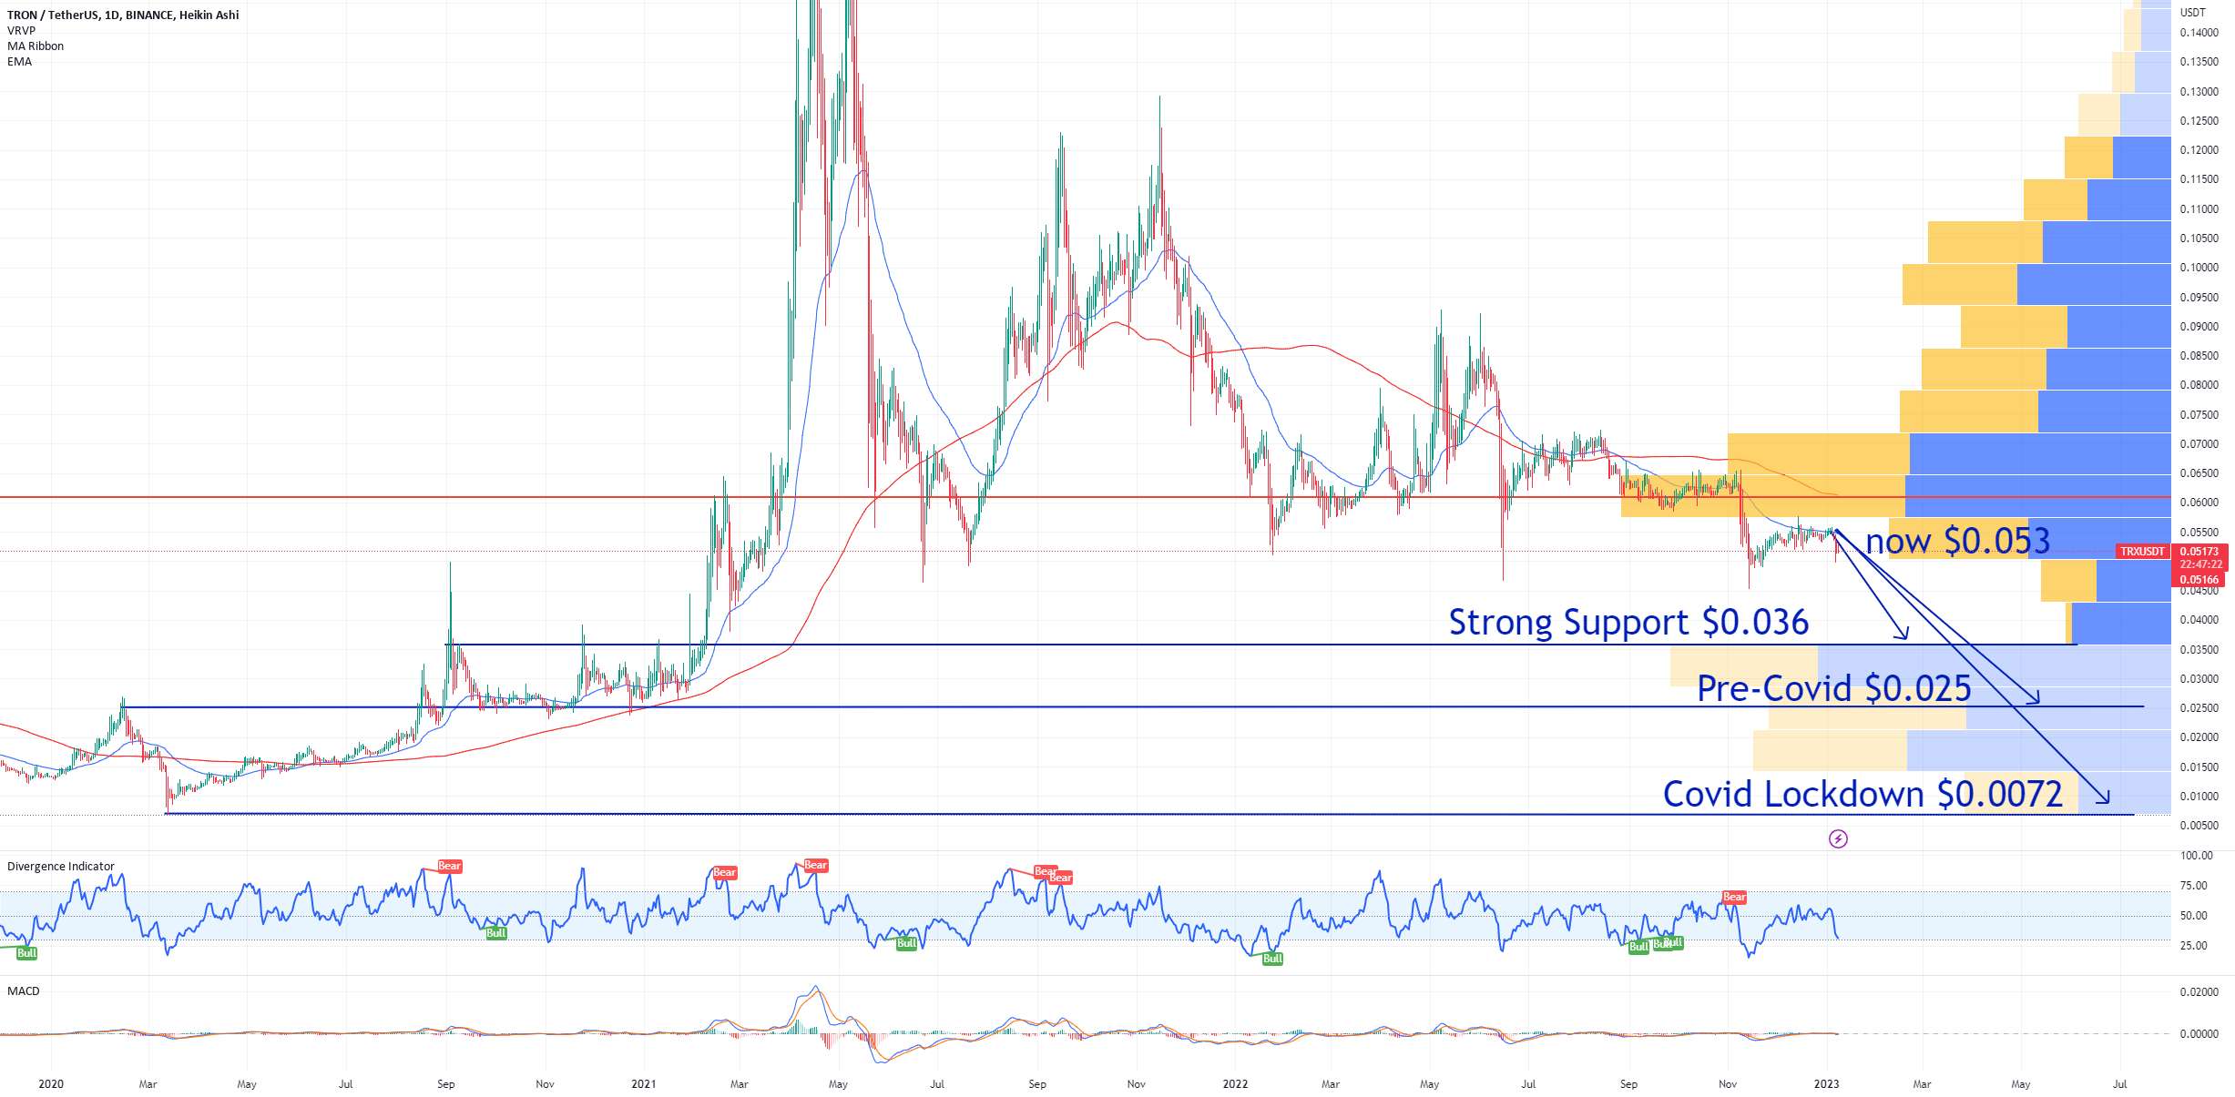This screenshot has width=2235, height=1097.
Task: Click the 0.05173 current price label
Action: (2199, 552)
